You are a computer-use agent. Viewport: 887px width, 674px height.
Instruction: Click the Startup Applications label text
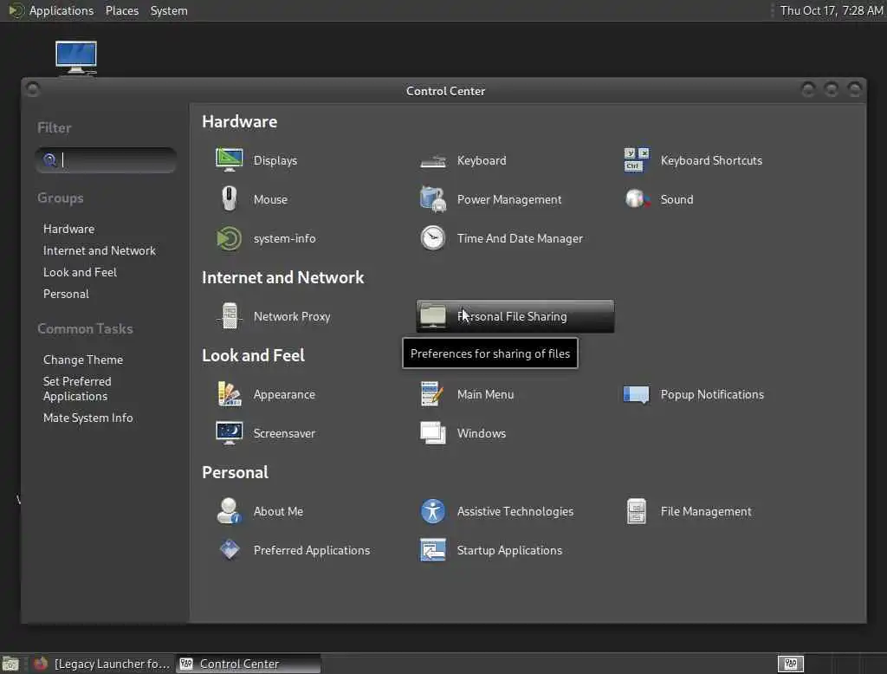[509, 550]
